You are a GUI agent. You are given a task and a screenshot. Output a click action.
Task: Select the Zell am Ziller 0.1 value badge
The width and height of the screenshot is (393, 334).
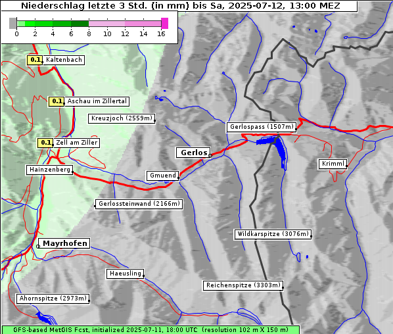pos(45,143)
